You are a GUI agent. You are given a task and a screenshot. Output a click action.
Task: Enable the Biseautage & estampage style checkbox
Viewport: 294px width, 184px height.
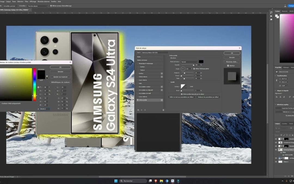[138, 64]
